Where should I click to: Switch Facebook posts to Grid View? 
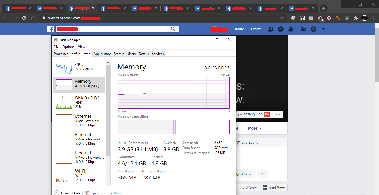(x=274, y=188)
